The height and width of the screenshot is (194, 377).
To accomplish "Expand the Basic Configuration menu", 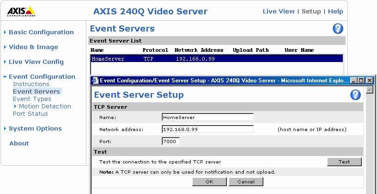I will (41, 32).
